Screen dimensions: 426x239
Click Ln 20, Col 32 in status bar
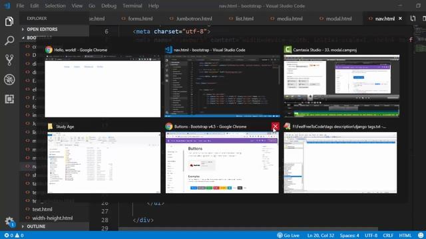(x=321, y=235)
